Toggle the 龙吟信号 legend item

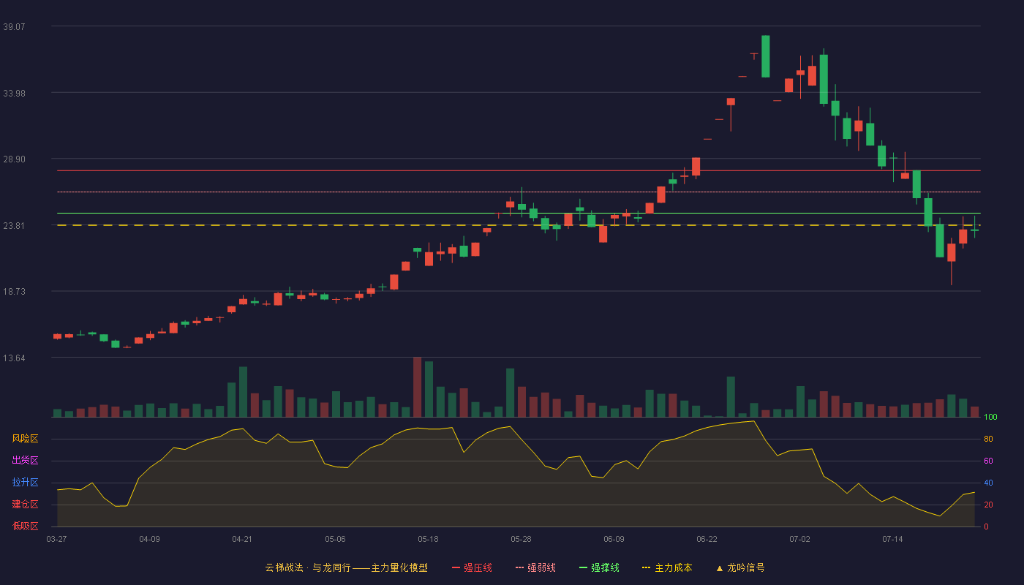pos(739,567)
